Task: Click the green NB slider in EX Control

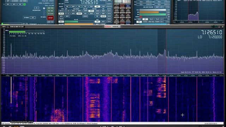Action: tap(153, 14)
